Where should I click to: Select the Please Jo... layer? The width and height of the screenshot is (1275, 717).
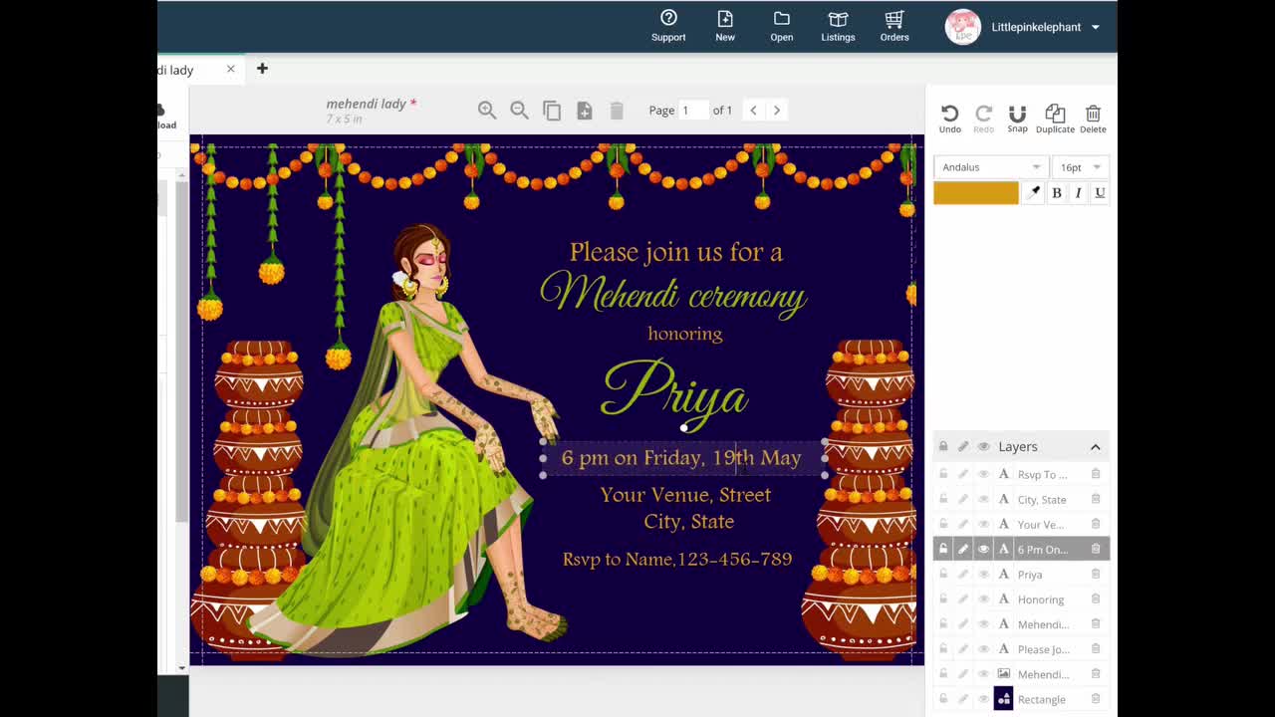[1043, 649]
